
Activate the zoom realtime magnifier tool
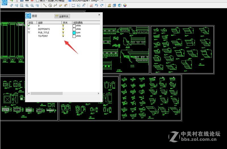pyautogui.click(x=16, y=5)
